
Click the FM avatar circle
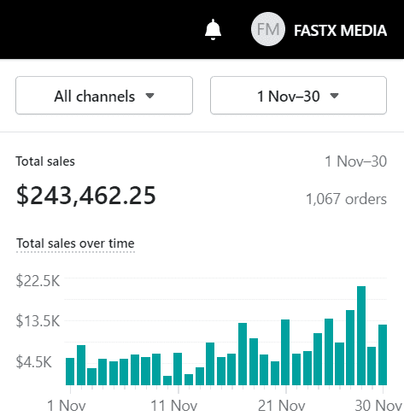coord(268,29)
